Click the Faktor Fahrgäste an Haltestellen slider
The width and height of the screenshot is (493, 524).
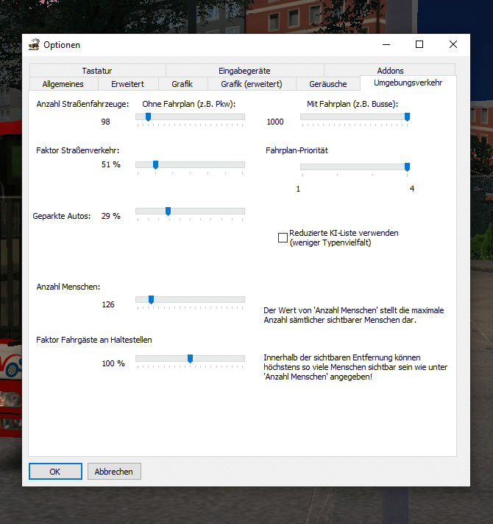click(190, 358)
